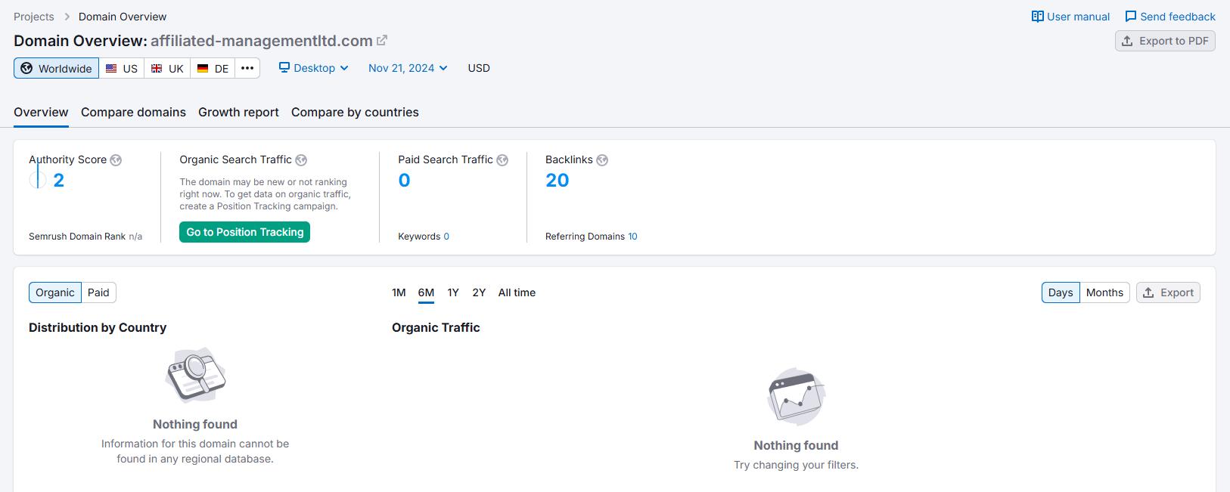Switch chart to Organic

[55, 292]
